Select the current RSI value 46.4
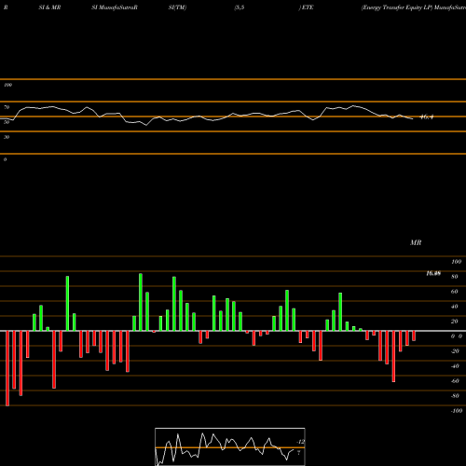The image size is (466, 466). pos(427,117)
